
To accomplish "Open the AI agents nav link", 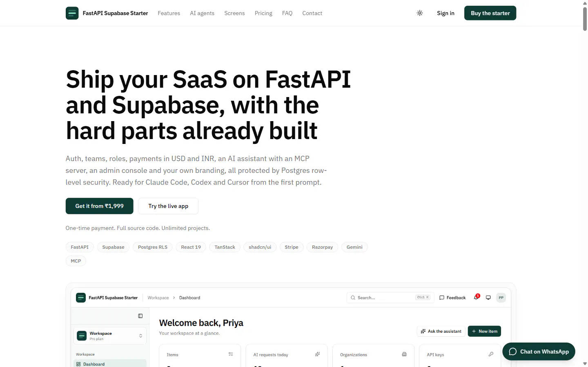I will [202, 13].
